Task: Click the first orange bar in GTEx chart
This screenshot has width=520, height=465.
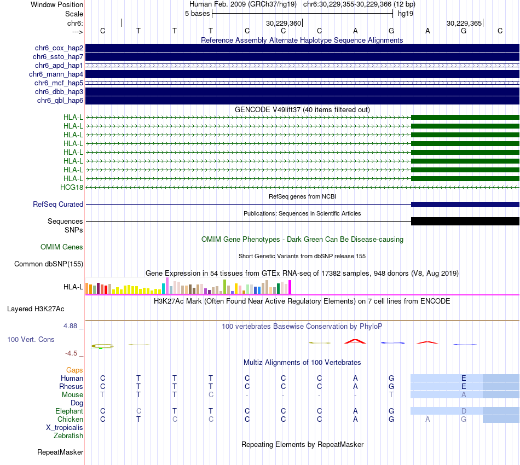Action: pyautogui.click(x=87, y=288)
